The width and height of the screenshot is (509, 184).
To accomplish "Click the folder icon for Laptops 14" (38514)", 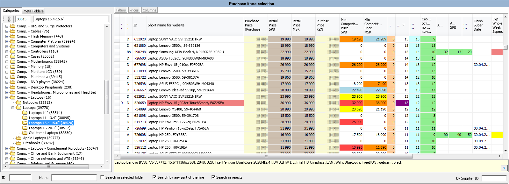I will point(25,113).
